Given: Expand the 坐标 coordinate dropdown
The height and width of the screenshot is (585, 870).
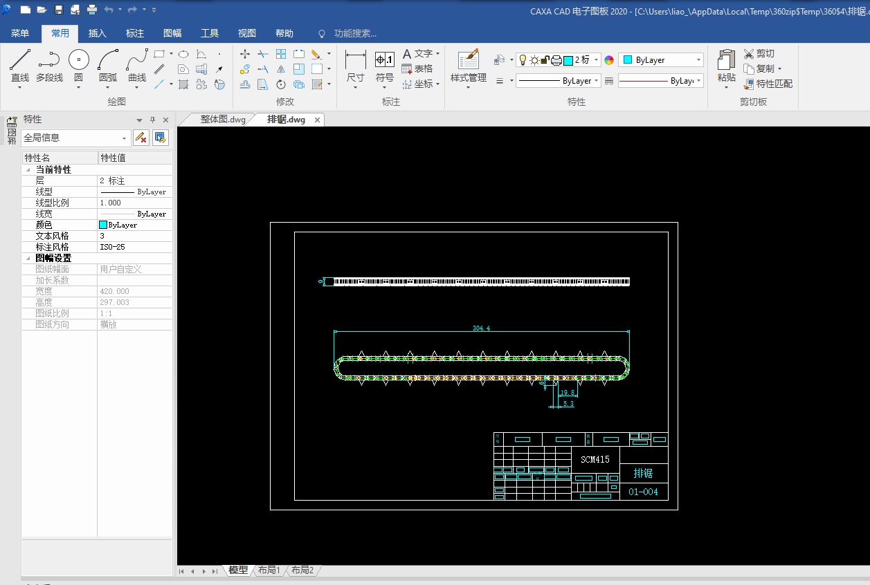Looking at the screenshot, I should pos(437,84).
